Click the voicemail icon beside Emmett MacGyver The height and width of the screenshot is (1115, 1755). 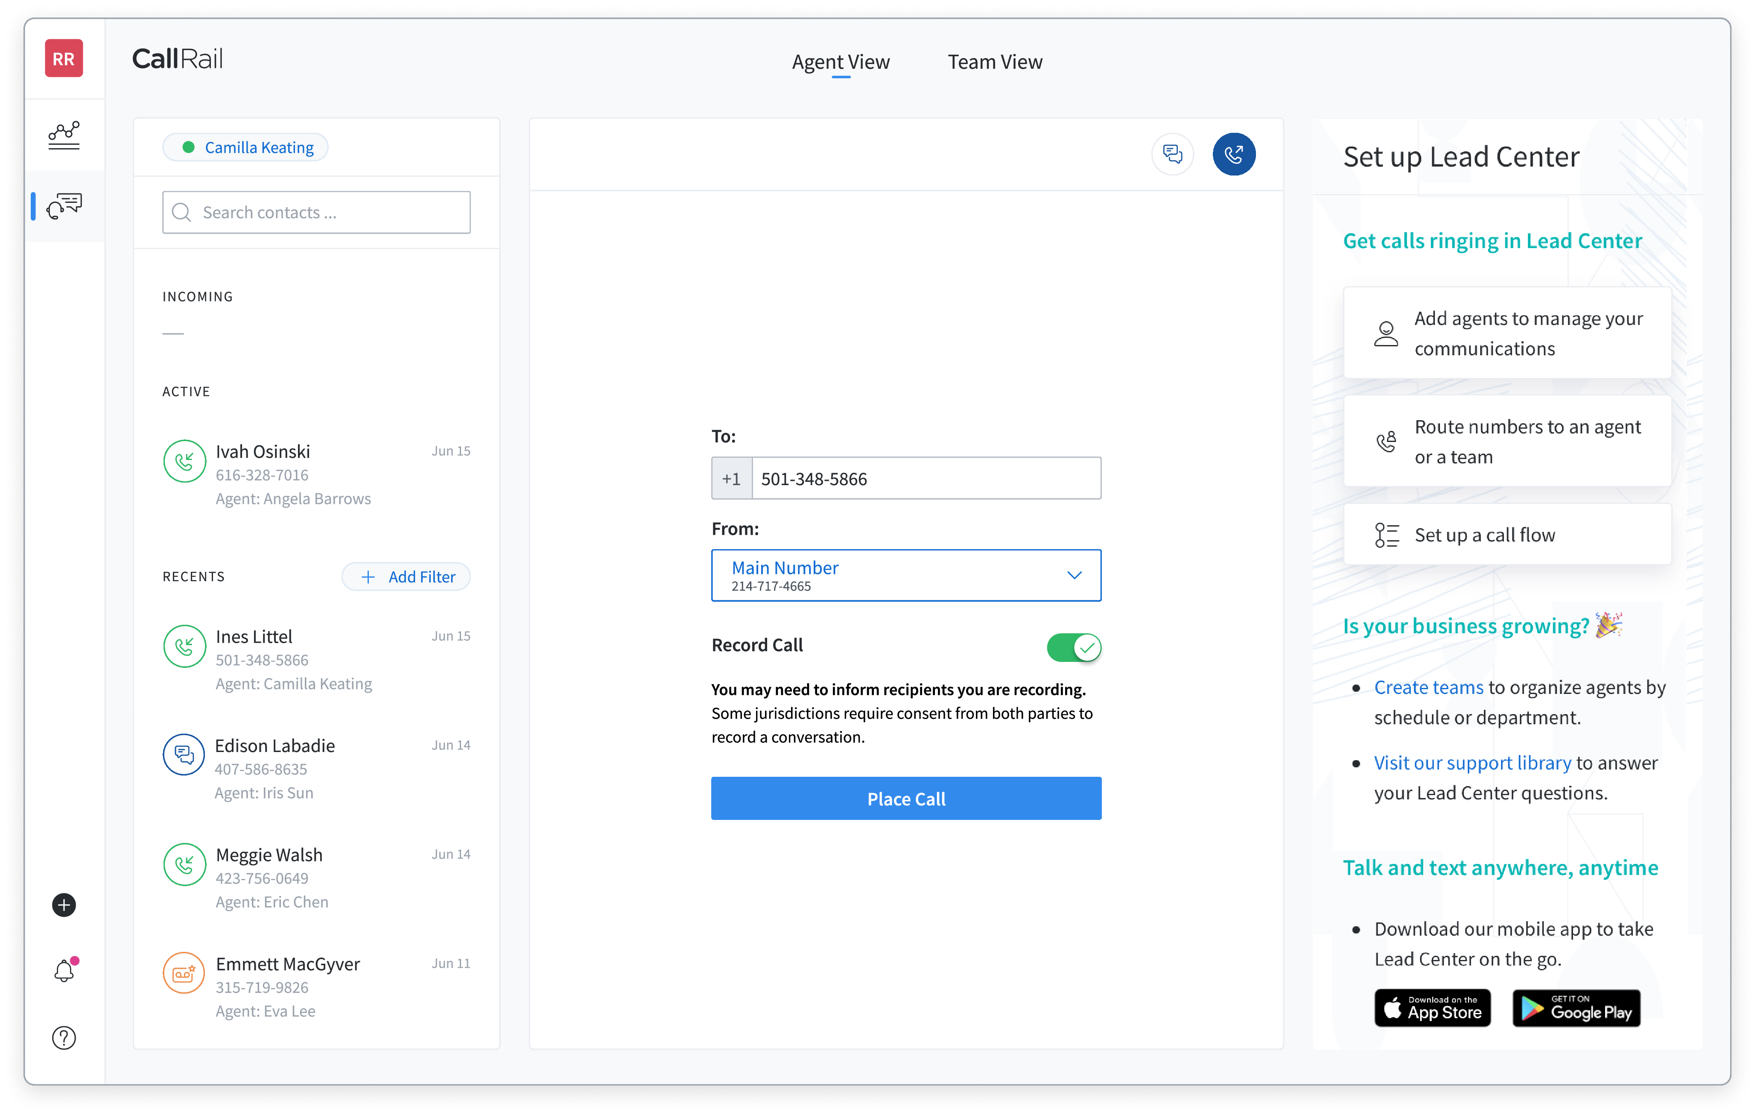(184, 973)
